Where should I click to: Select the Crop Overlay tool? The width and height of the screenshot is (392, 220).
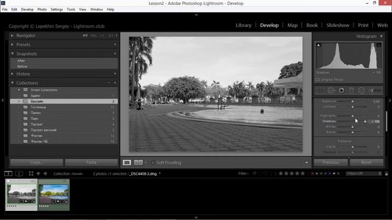pyautogui.click(x=320, y=90)
